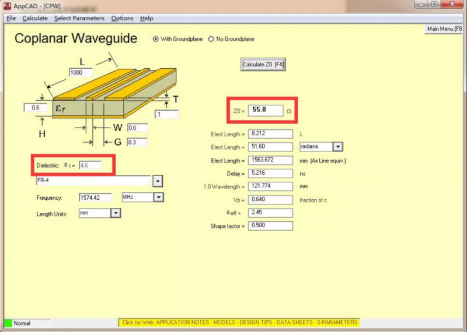Open the MHz frequency units dropdown
The width and height of the screenshot is (467, 332).
click(158, 197)
